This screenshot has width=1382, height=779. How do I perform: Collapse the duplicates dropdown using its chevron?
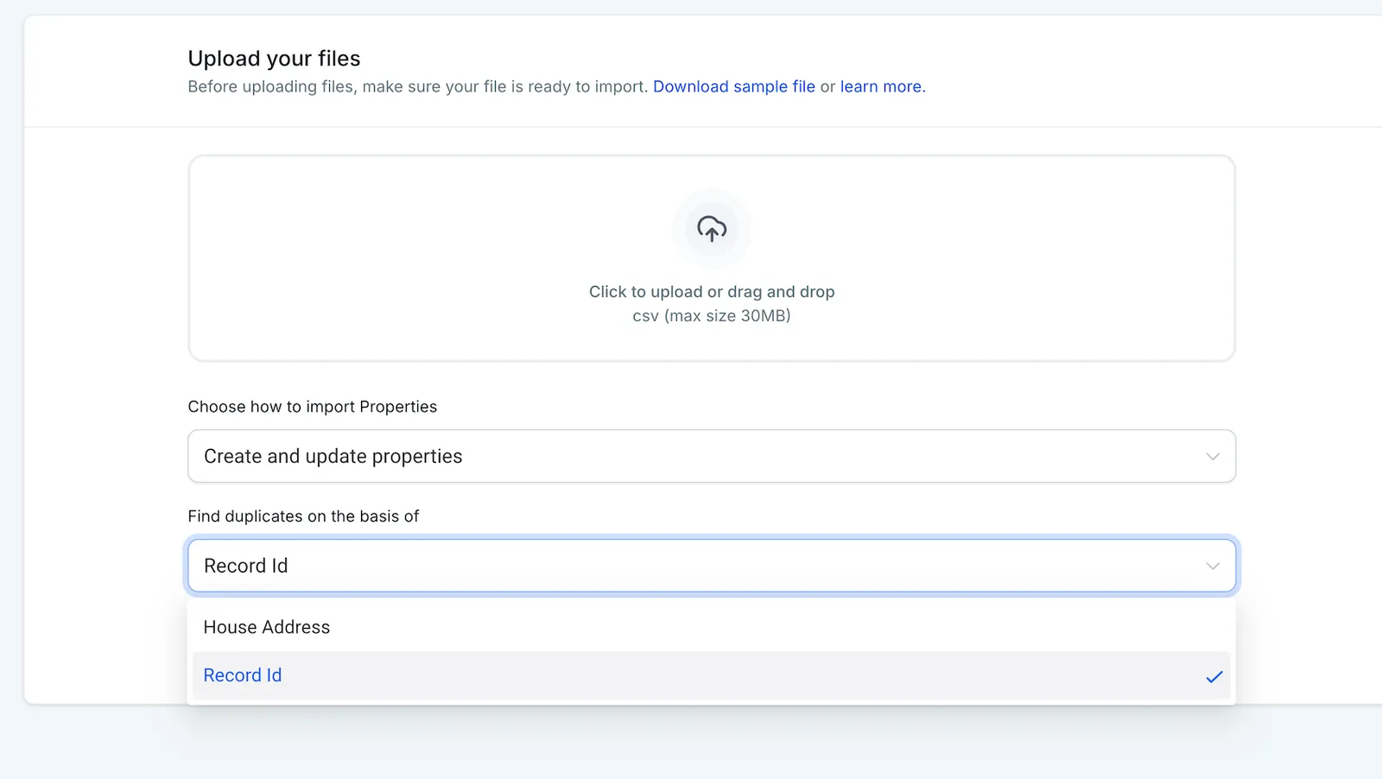pos(1213,566)
